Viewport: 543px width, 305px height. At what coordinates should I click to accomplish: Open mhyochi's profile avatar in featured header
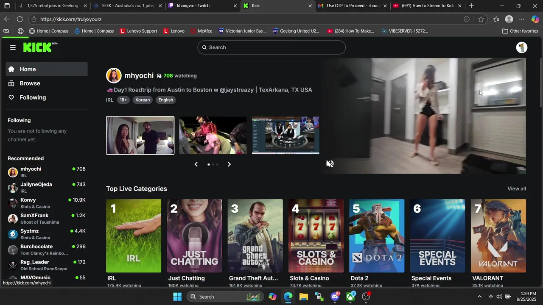114,75
